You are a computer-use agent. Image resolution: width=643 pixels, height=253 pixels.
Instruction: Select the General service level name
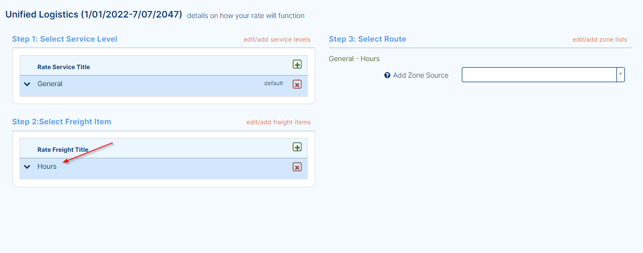(50, 84)
